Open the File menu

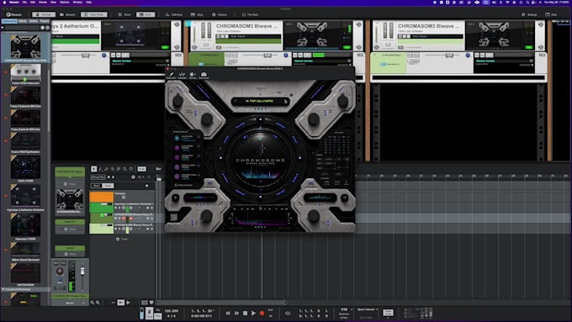(24, 3)
